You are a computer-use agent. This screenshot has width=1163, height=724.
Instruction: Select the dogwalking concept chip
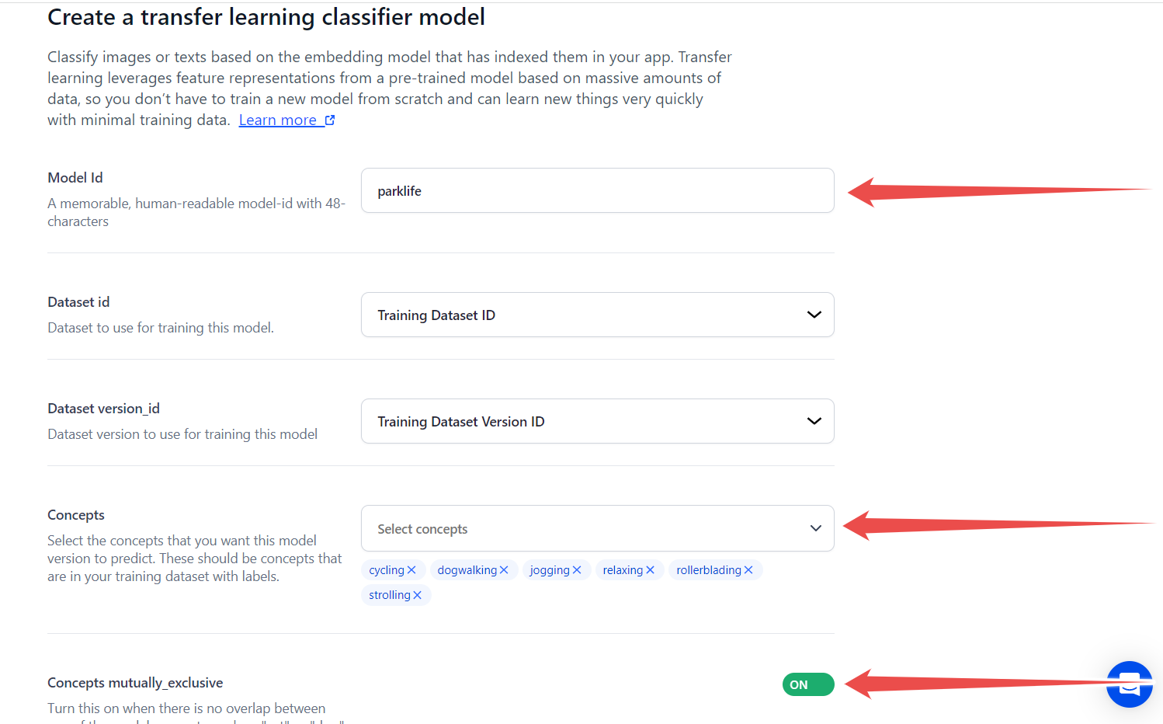click(x=467, y=569)
